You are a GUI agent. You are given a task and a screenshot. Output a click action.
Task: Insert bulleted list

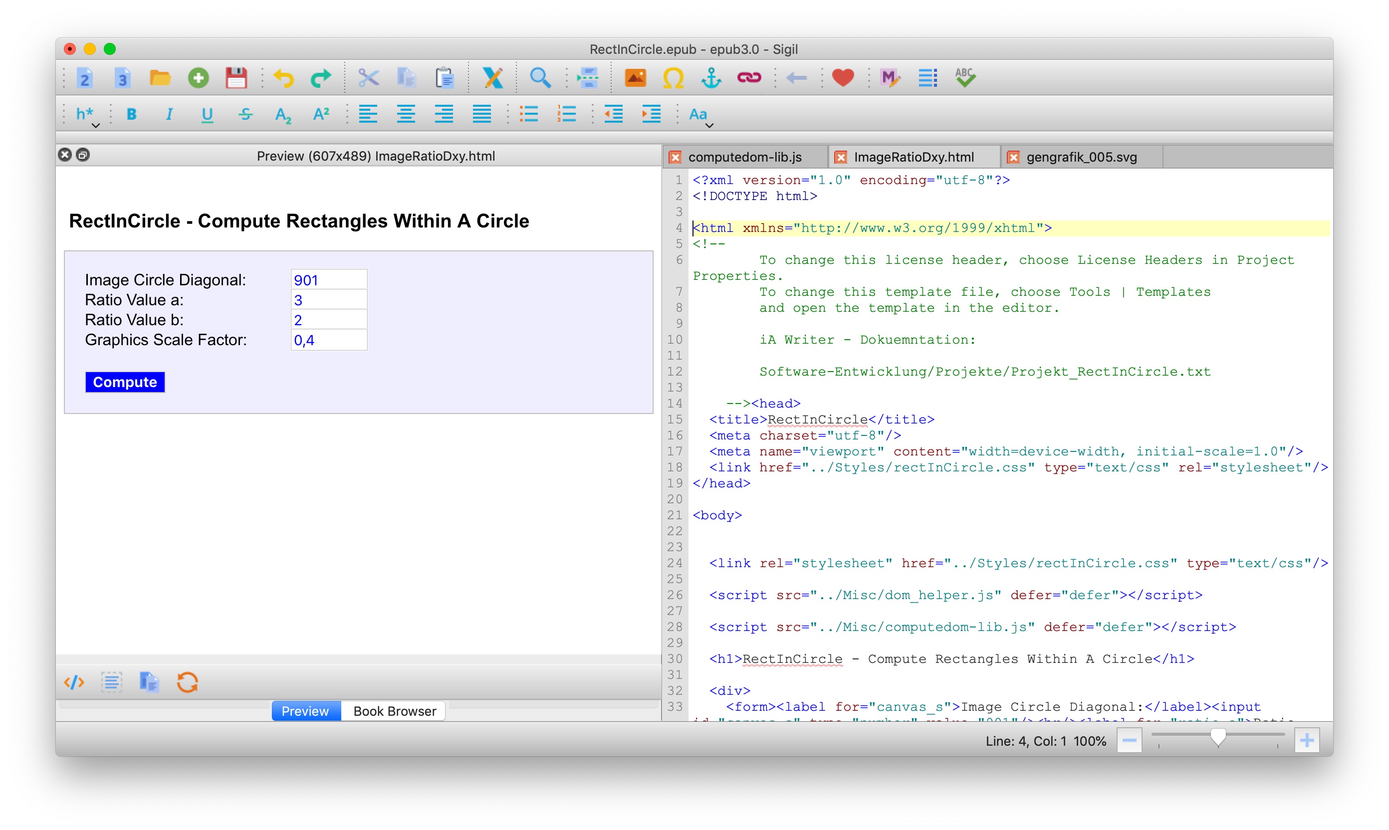[529, 114]
